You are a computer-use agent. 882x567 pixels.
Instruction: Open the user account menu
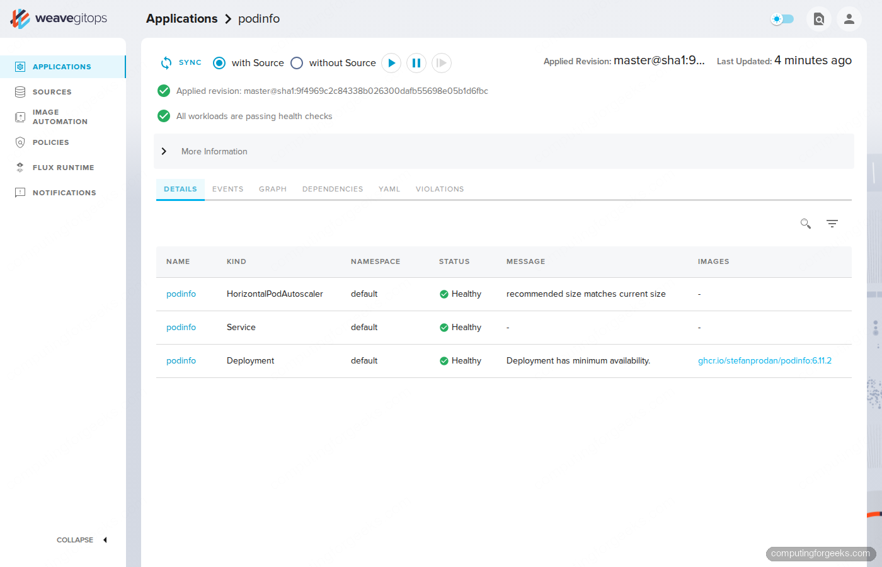849,19
